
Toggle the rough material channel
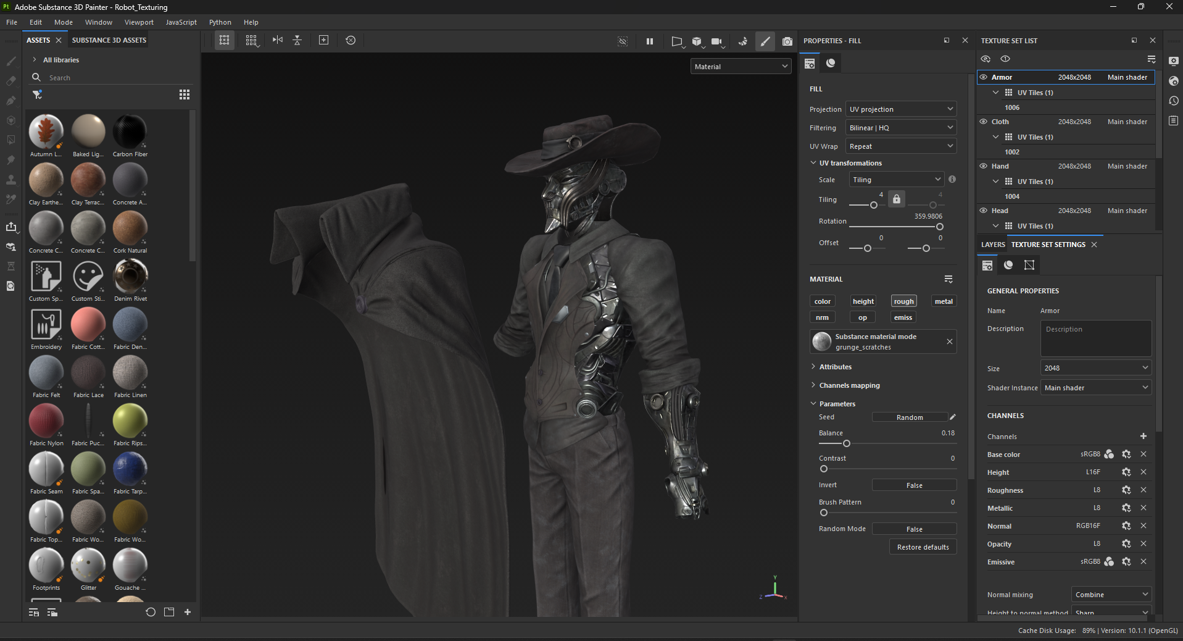click(903, 301)
